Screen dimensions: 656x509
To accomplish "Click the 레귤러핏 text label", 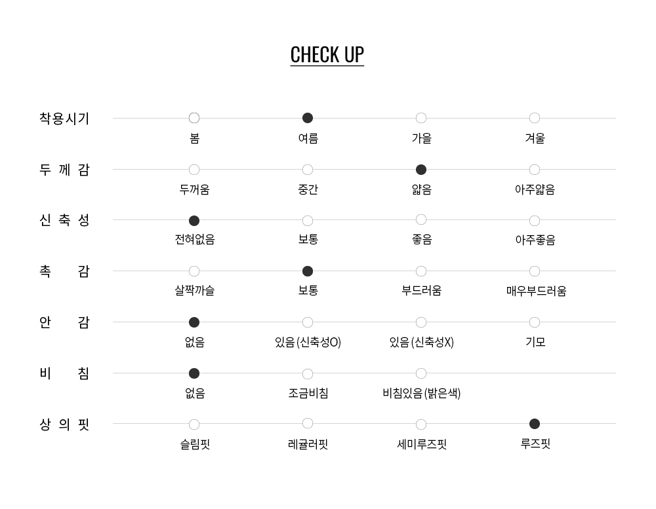I will point(308,444).
